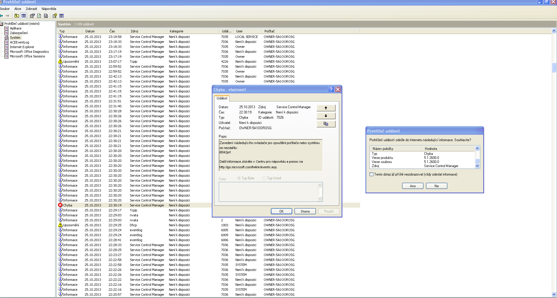
Task: Click the question mark in Chyba - vlastnosti title bar
Action: point(331,90)
